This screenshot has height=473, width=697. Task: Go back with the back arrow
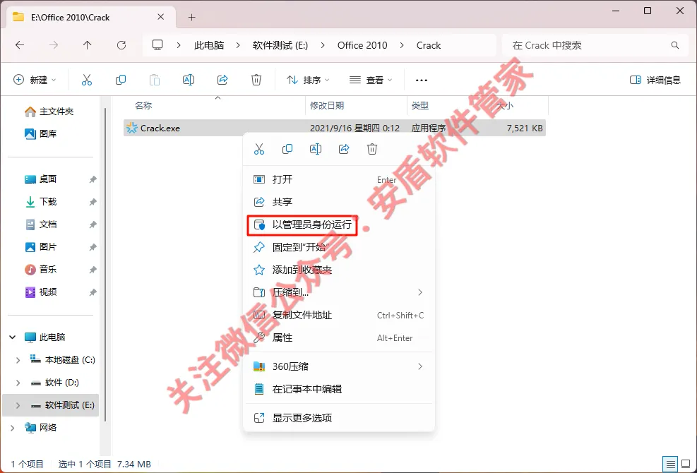pos(20,45)
